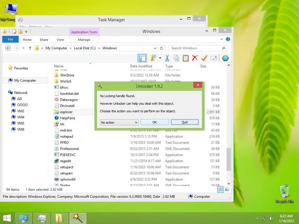Click the orange checkmark Properties icon
The width and height of the screenshot is (299, 224).
(x=204, y=58)
